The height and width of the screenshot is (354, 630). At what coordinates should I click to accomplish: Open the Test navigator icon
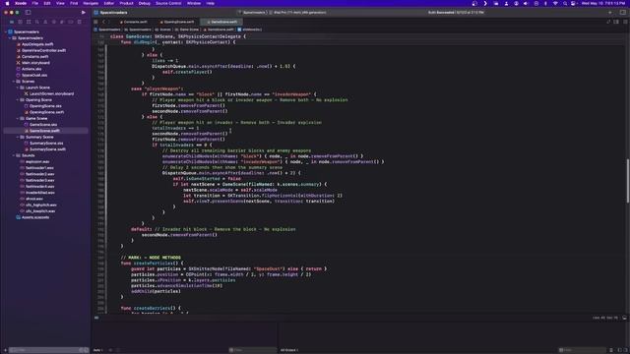click(54, 22)
